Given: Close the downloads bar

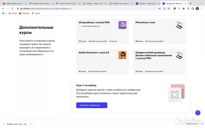Looking at the screenshot, I should (202, 124).
